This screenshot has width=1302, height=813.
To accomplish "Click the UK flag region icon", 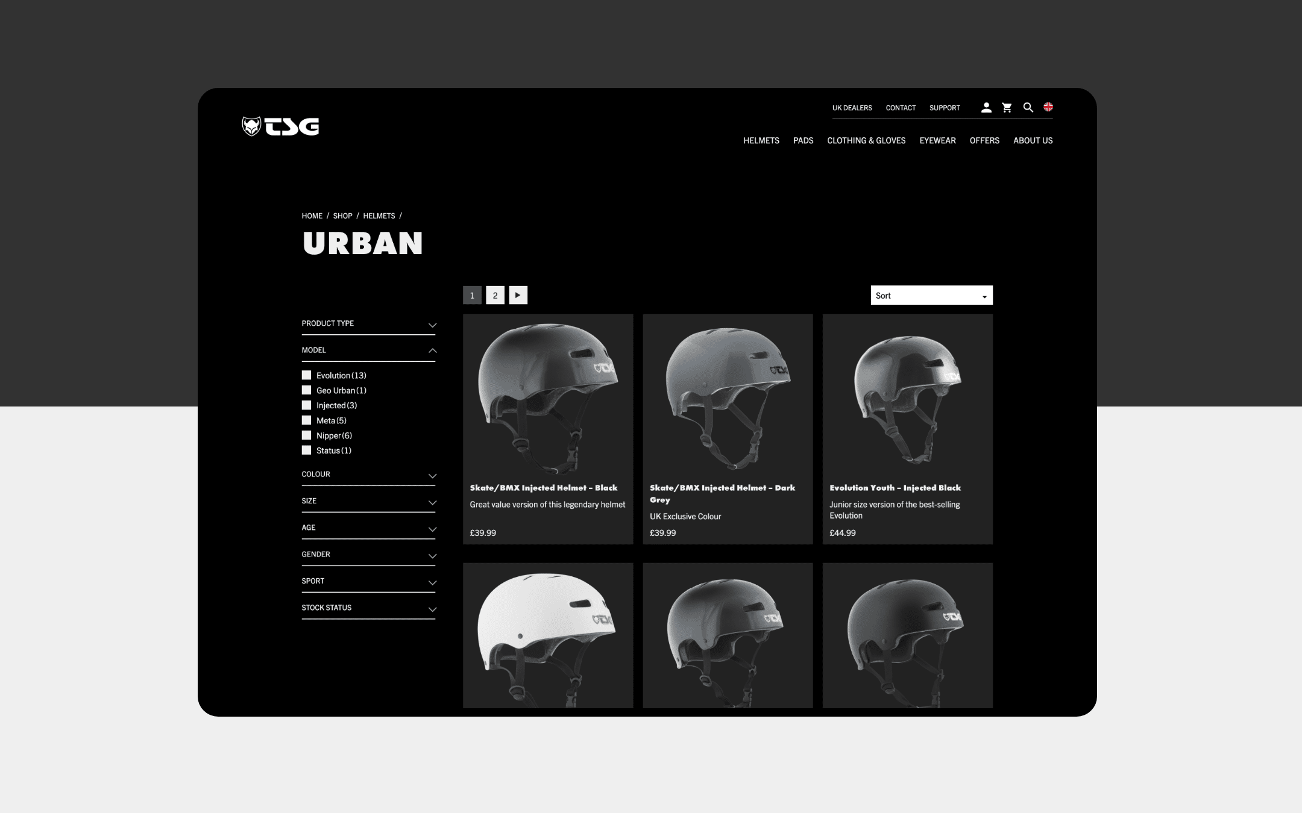I will [1048, 107].
